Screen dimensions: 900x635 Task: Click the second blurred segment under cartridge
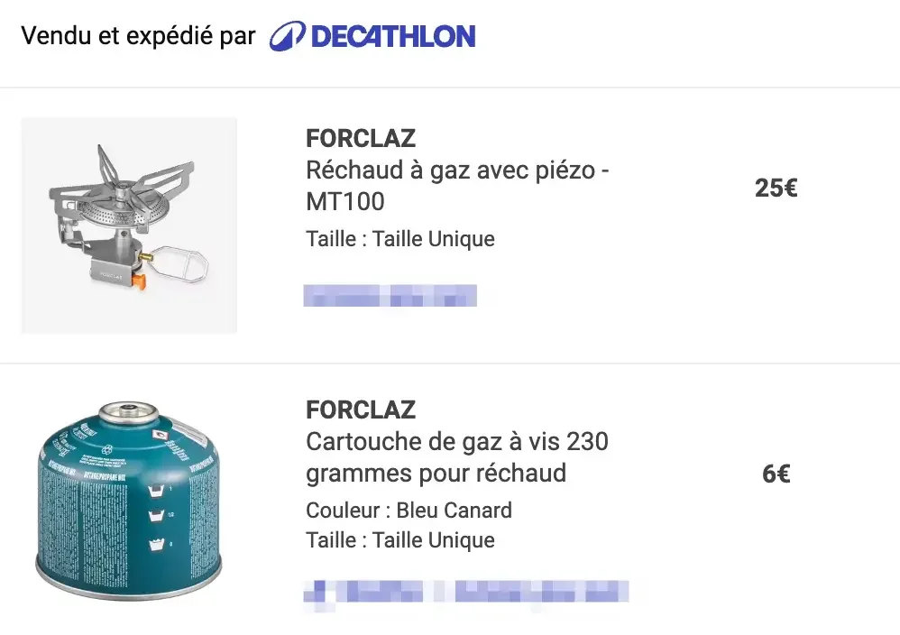[x=539, y=592]
